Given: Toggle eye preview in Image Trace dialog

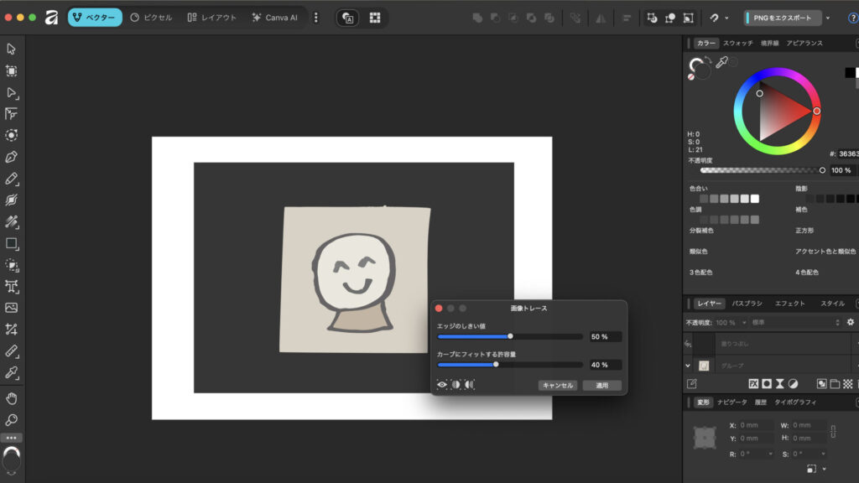Looking at the screenshot, I should click(x=442, y=385).
